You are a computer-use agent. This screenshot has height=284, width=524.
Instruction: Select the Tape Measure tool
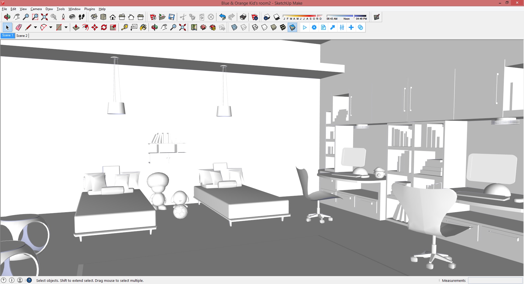click(x=125, y=27)
